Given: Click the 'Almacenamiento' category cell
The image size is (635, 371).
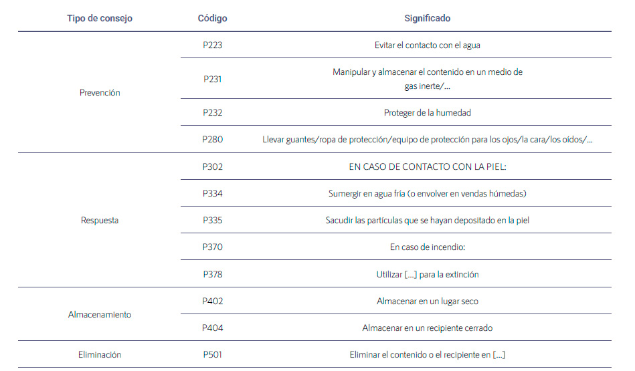Looking at the screenshot, I should coord(100,314).
